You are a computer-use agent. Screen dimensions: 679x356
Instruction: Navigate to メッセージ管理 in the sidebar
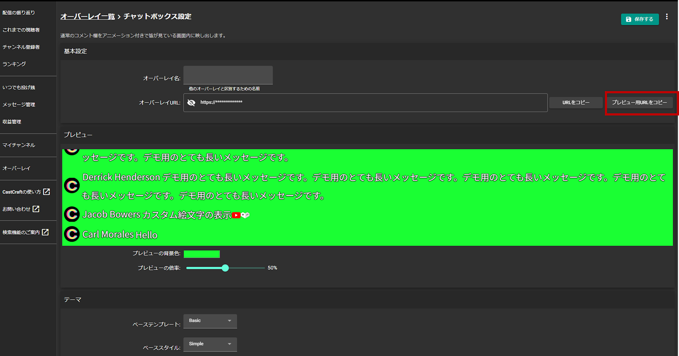point(18,104)
